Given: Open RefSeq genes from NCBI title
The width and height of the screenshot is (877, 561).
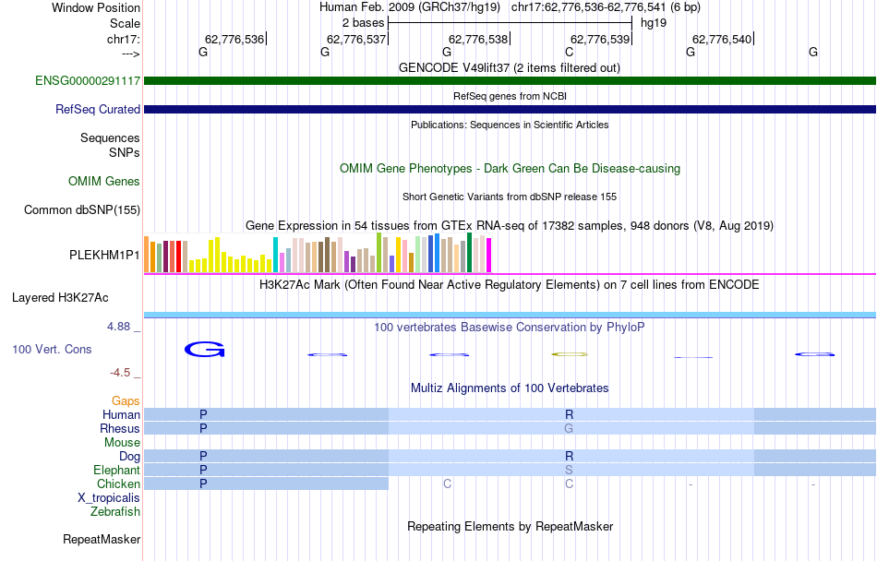Looking at the screenshot, I should [x=510, y=96].
